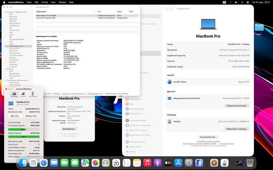Click the Замкнений екран icon in Settings

click(x=127, y=120)
